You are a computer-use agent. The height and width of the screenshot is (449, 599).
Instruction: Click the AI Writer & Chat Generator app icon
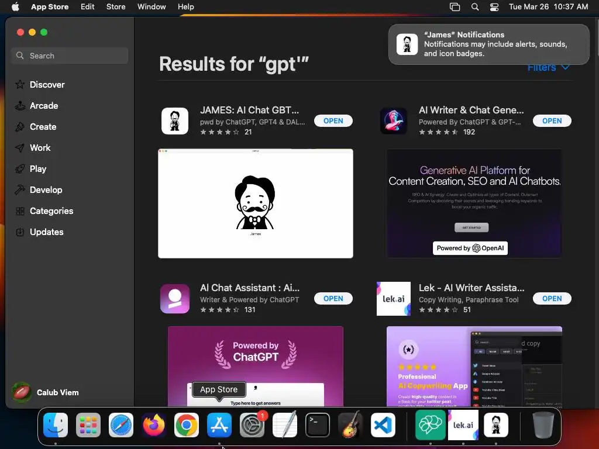[x=394, y=120]
